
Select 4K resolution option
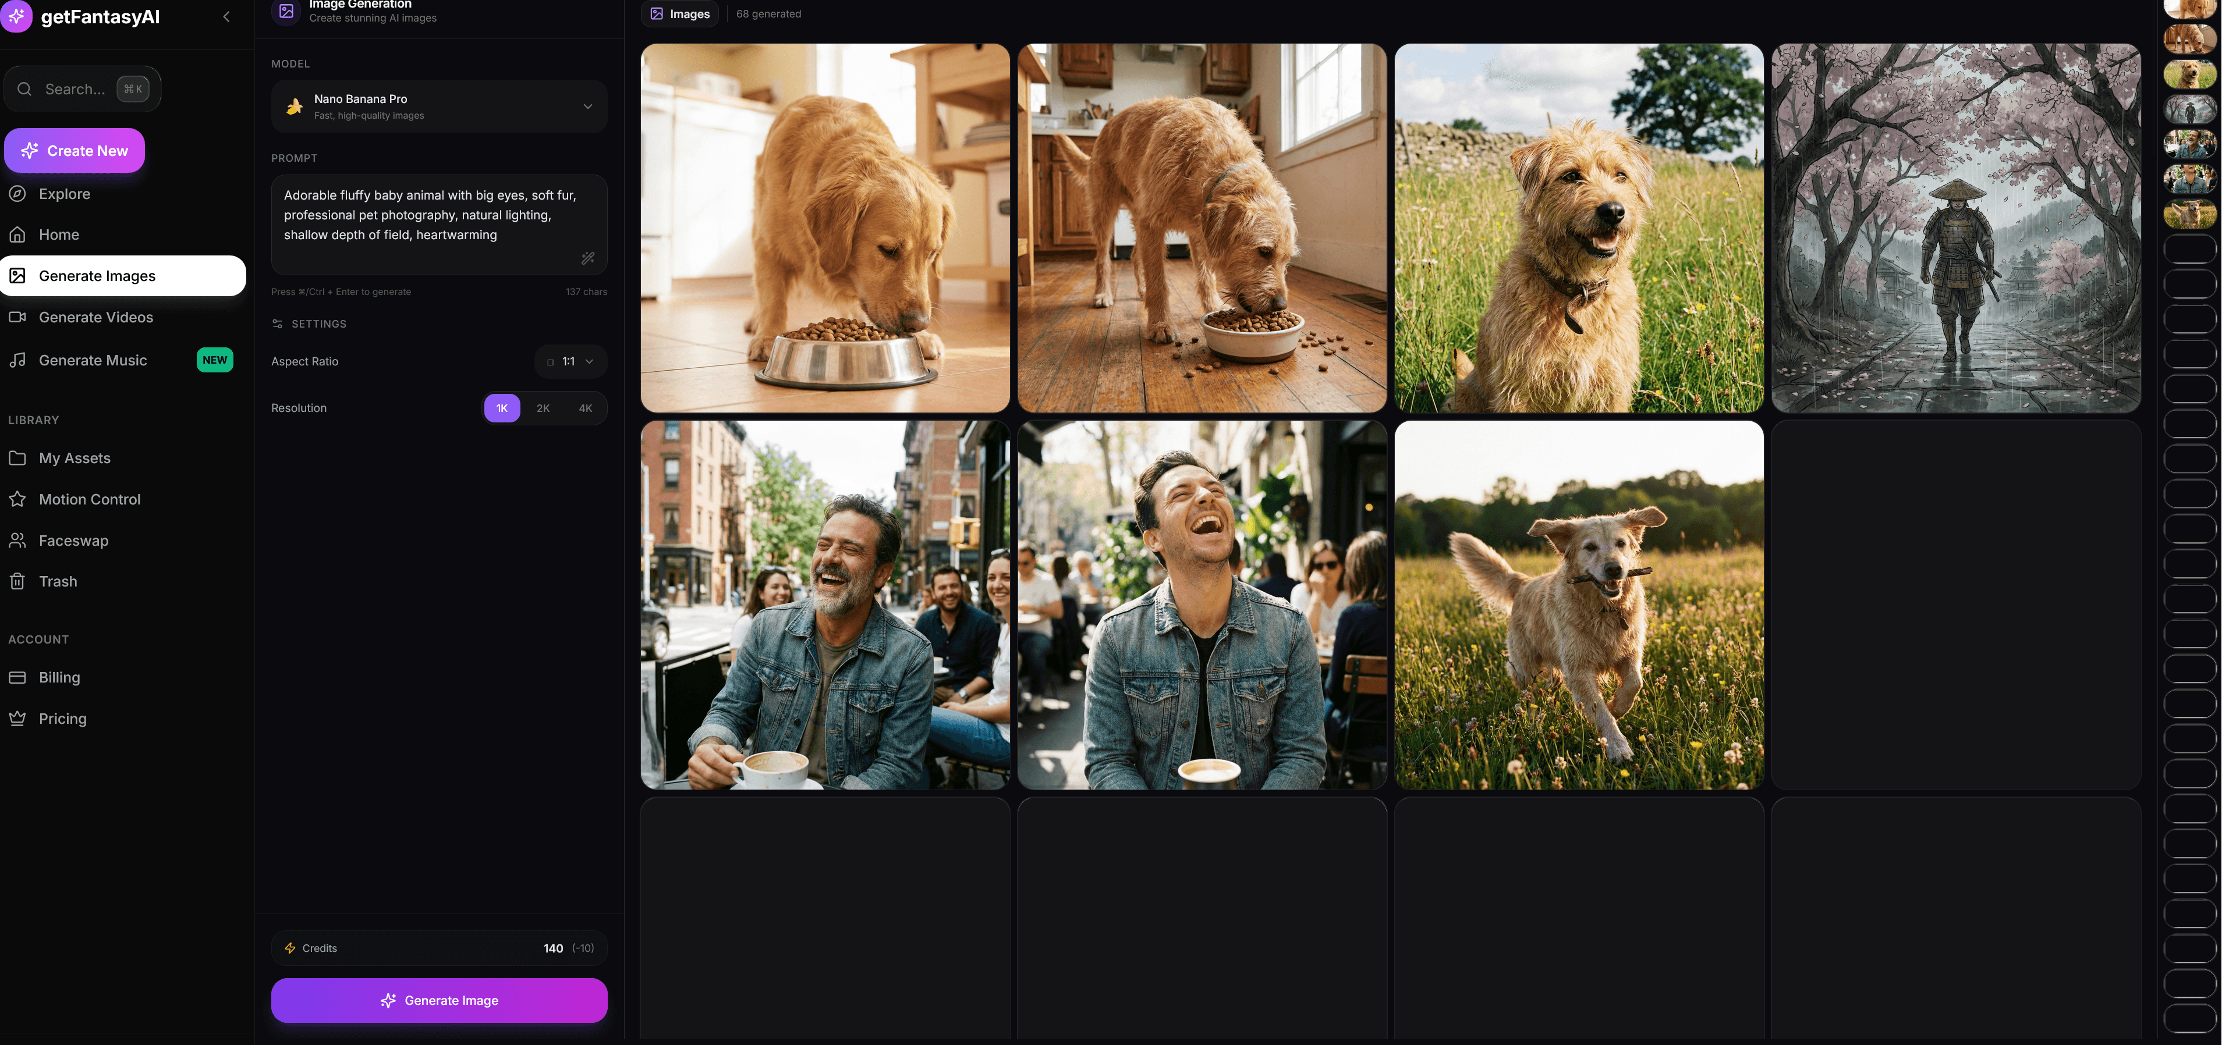585,408
